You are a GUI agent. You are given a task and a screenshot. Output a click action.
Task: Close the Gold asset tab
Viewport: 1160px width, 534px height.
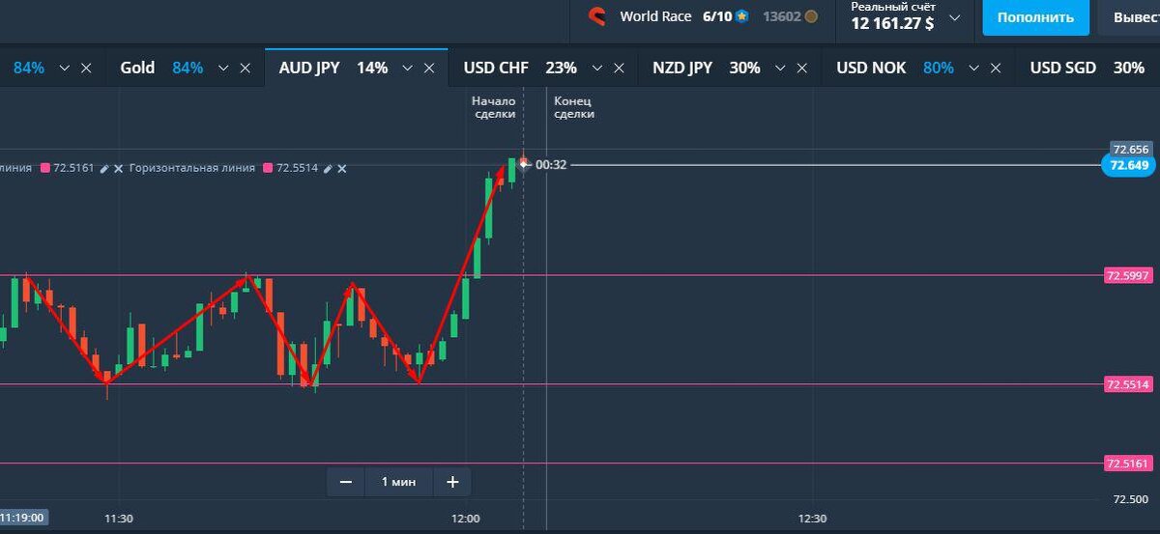point(246,69)
